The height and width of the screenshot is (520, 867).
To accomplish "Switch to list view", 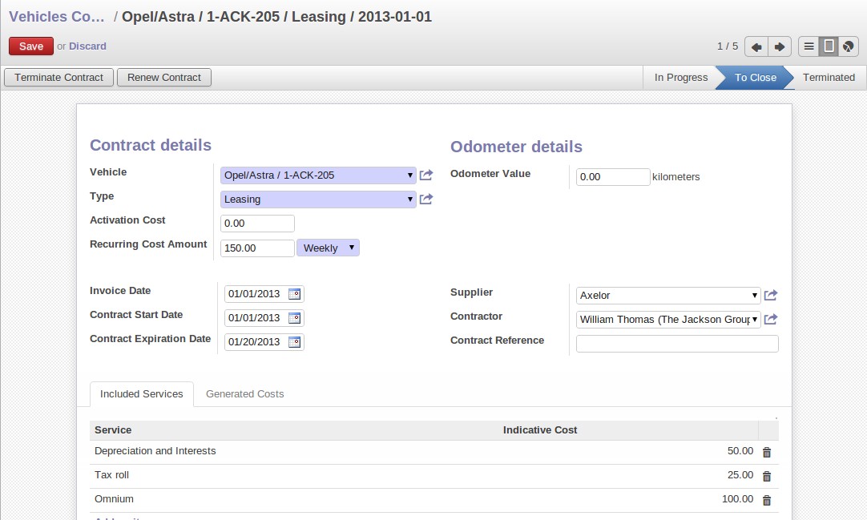I will click(x=809, y=47).
